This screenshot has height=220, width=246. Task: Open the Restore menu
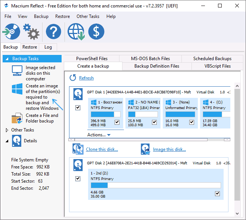point(62,16)
